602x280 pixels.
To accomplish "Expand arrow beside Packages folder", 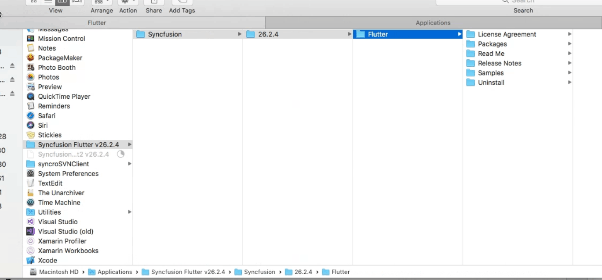I will pyautogui.click(x=569, y=44).
